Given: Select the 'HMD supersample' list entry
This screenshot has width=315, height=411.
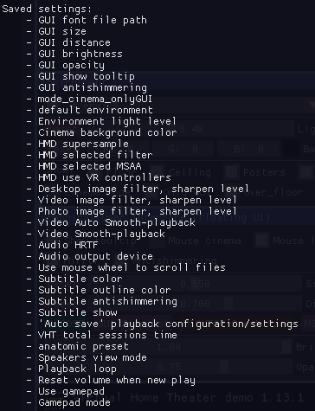Looking at the screenshot, I should click(83, 144).
